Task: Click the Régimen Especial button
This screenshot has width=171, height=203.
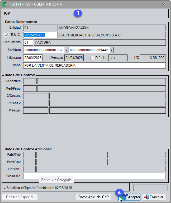Action: tap(20, 197)
